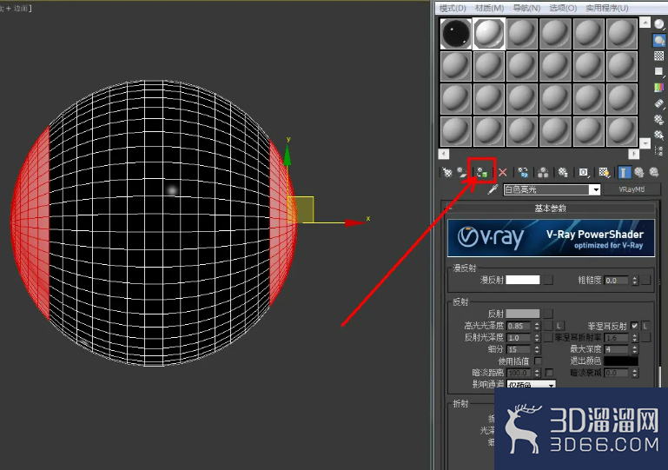668x470 pixels.
Task: Click the Go to Parent icon
Action: (x=639, y=172)
